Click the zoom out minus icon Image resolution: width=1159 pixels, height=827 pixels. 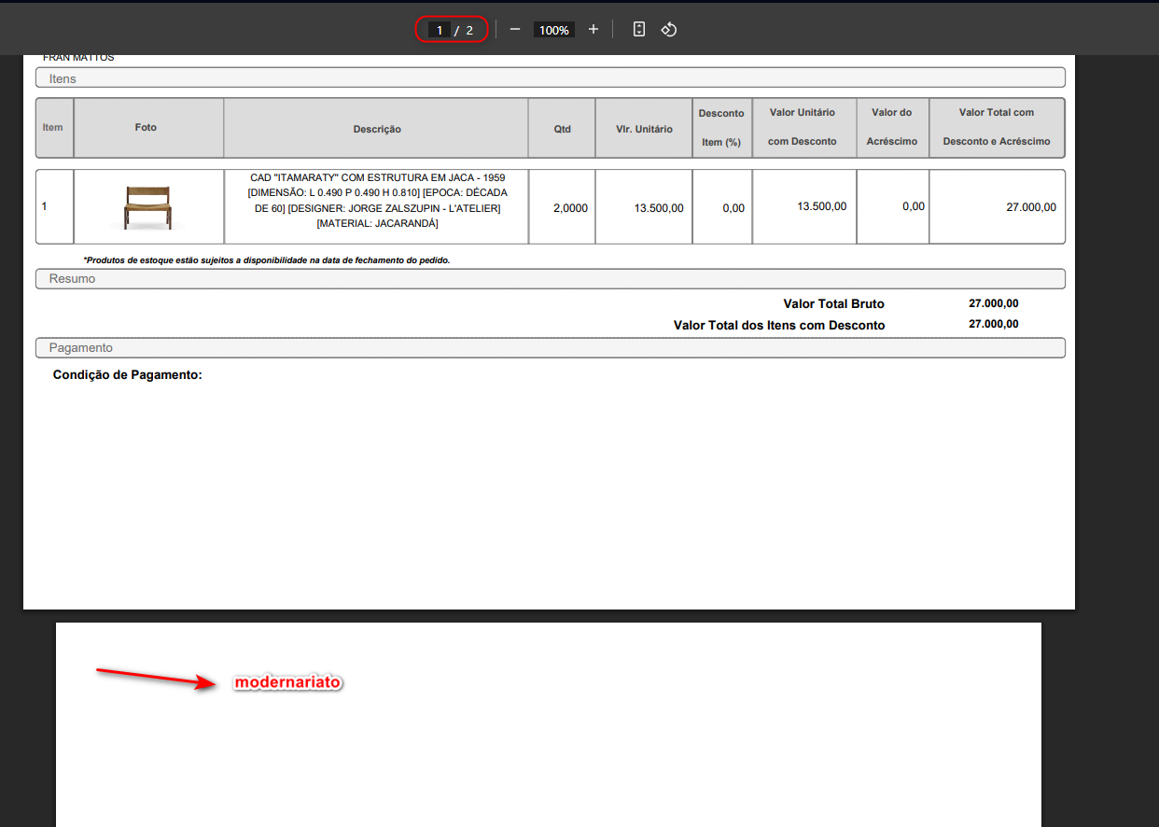coord(514,30)
